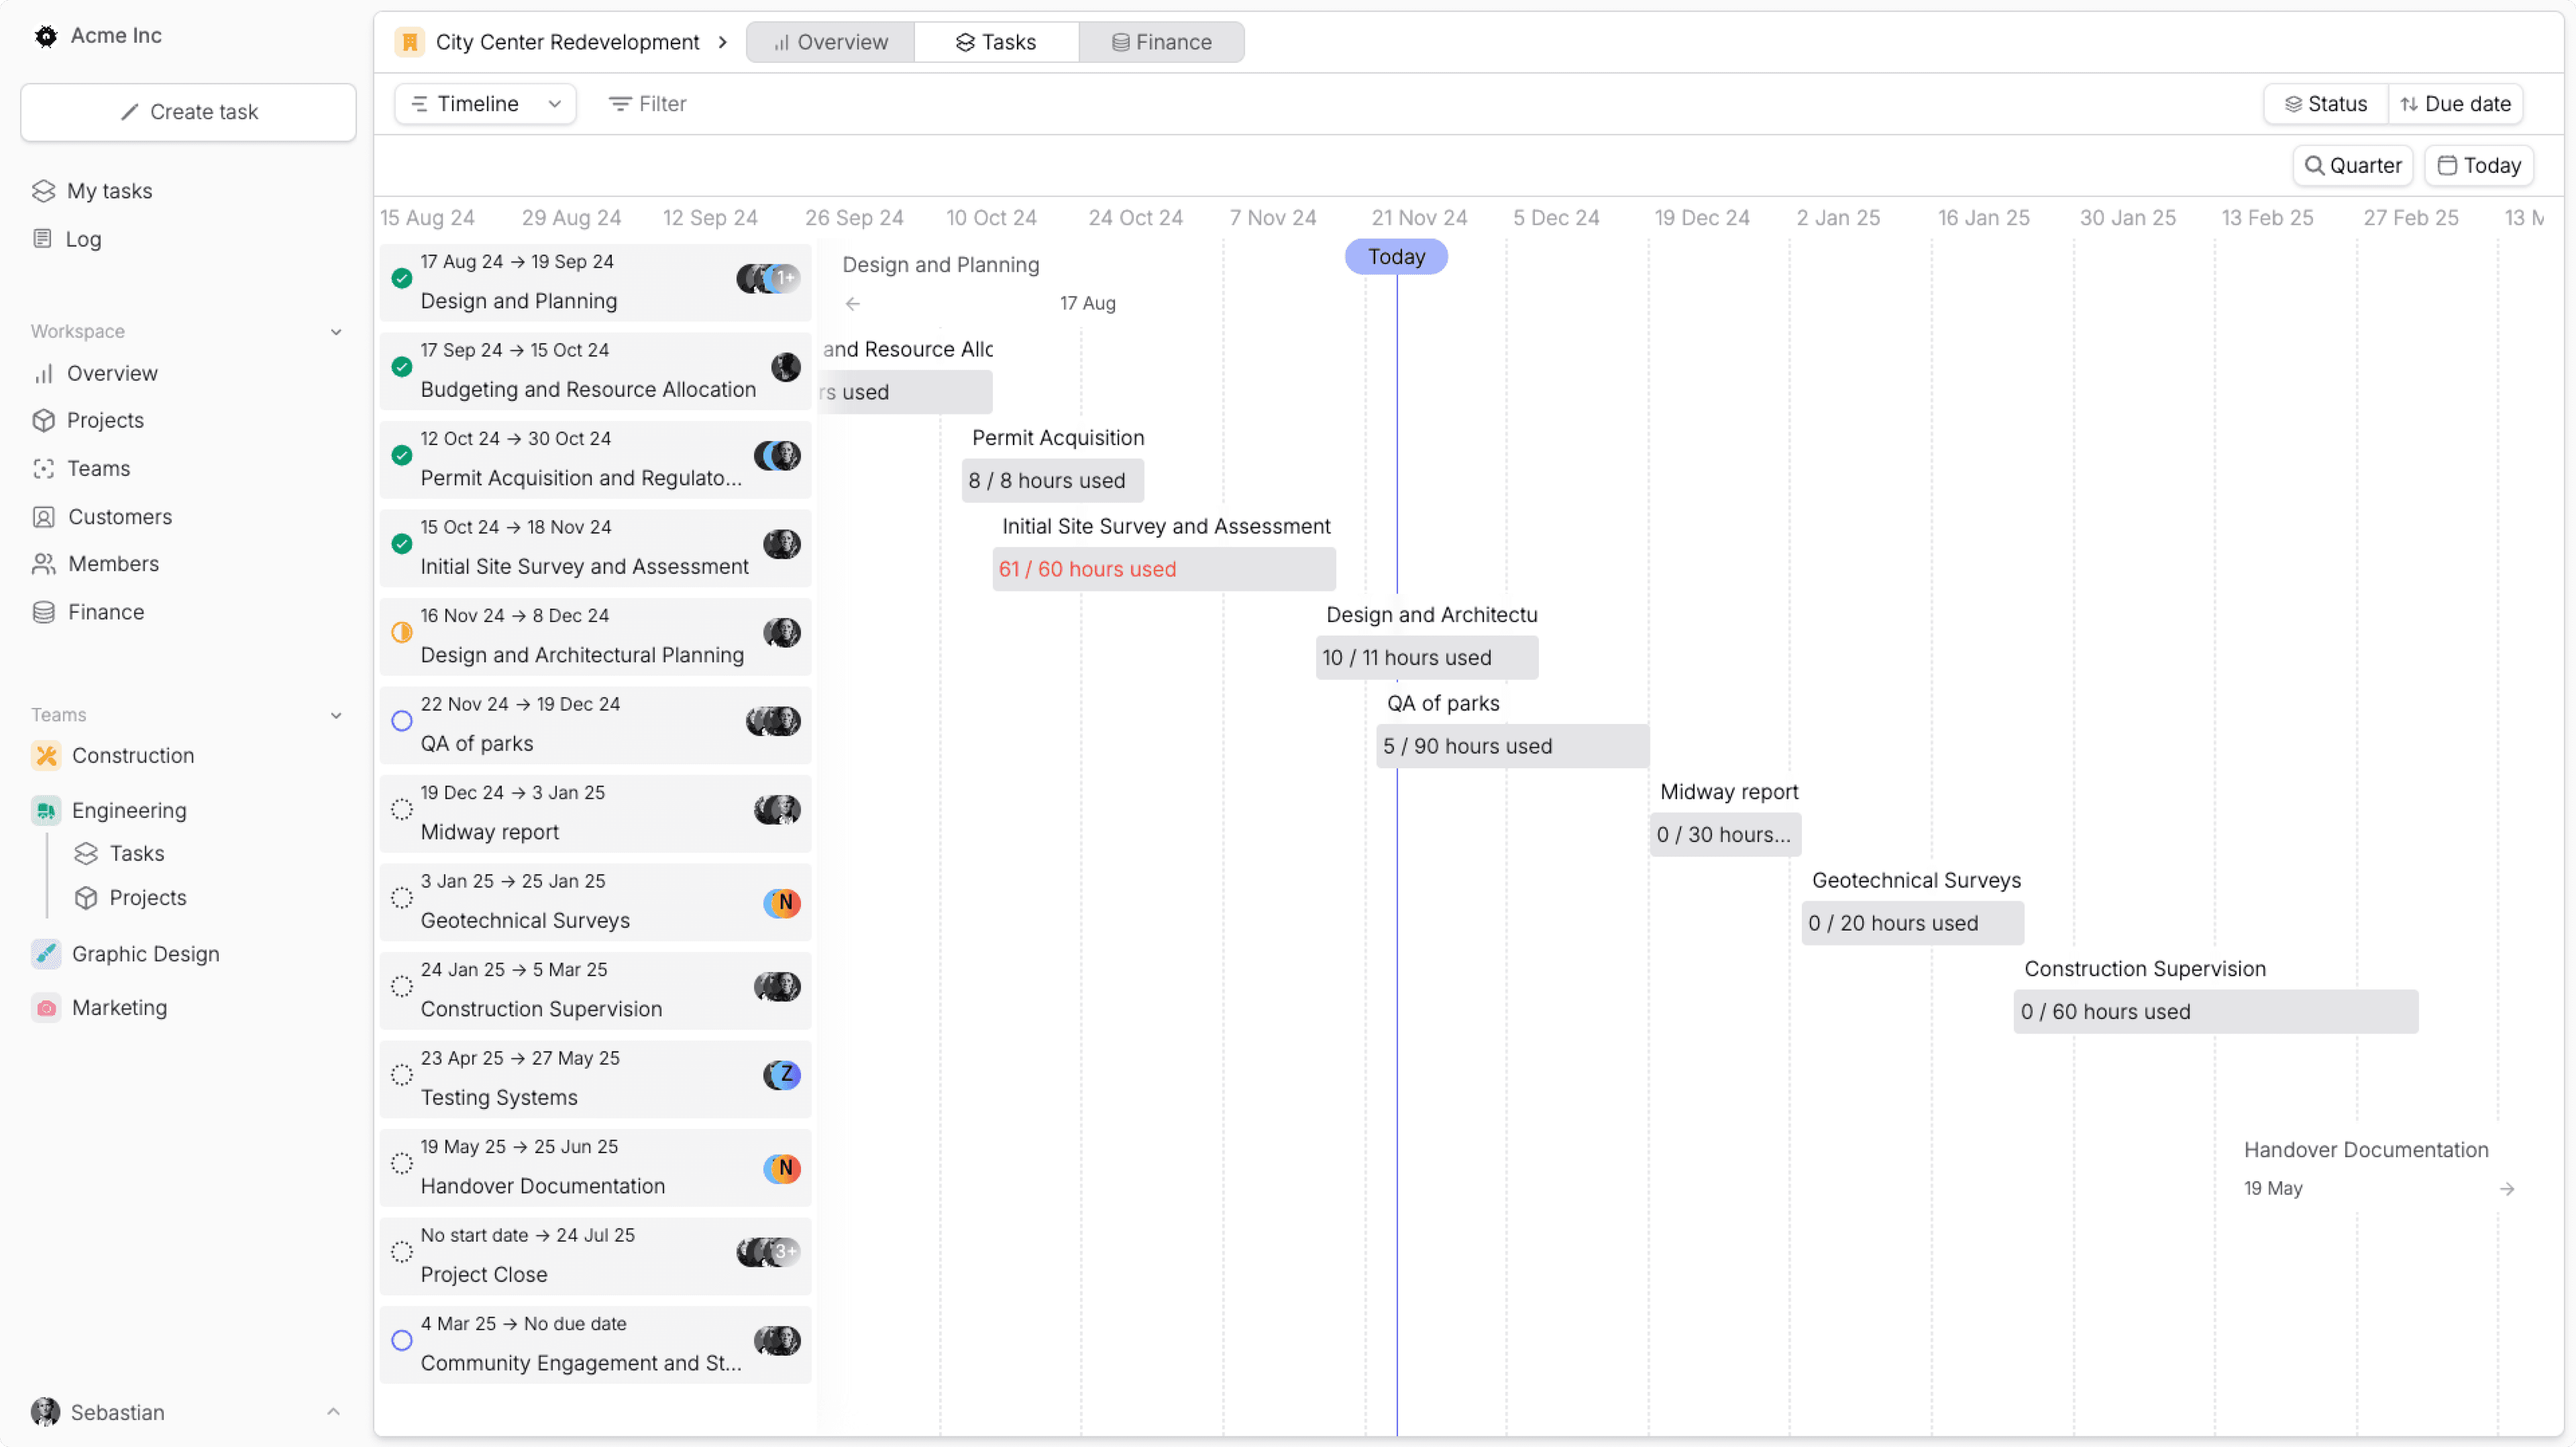Click the 0 / 60 hours used bar

2215,1011
